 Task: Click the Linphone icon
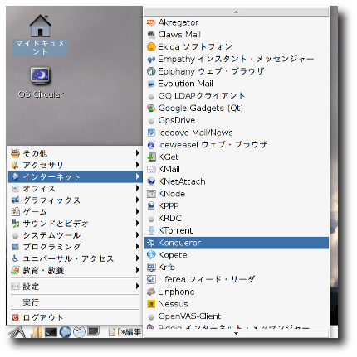point(151,292)
